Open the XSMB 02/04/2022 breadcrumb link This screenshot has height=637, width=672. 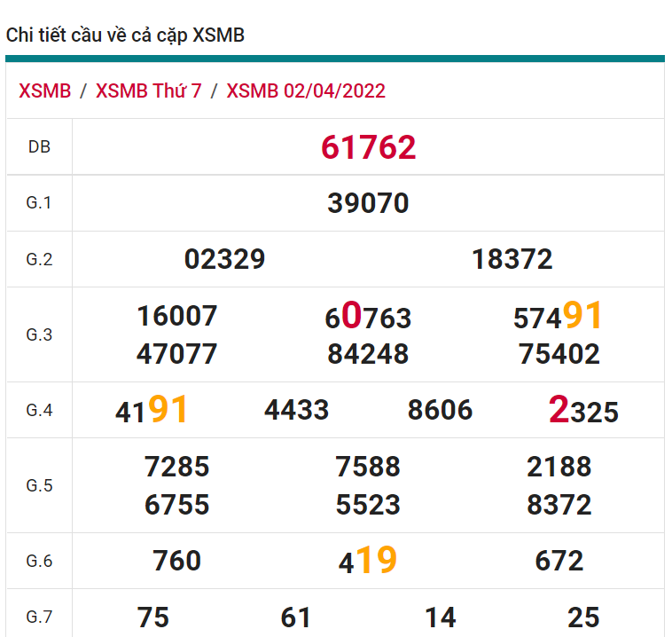(306, 91)
